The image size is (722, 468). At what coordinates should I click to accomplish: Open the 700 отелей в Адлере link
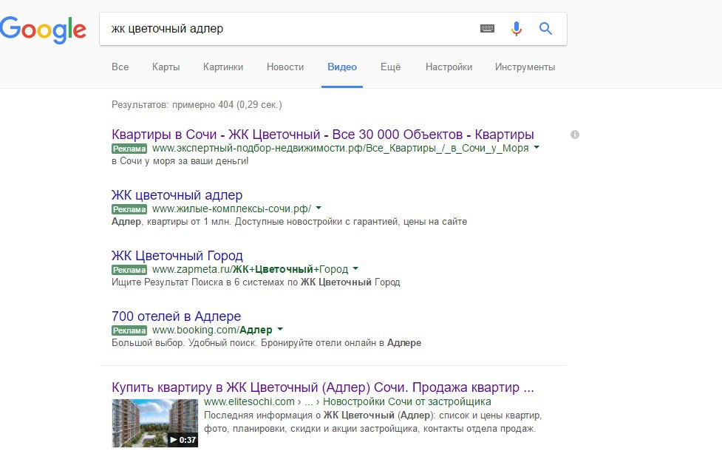click(x=177, y=316)
